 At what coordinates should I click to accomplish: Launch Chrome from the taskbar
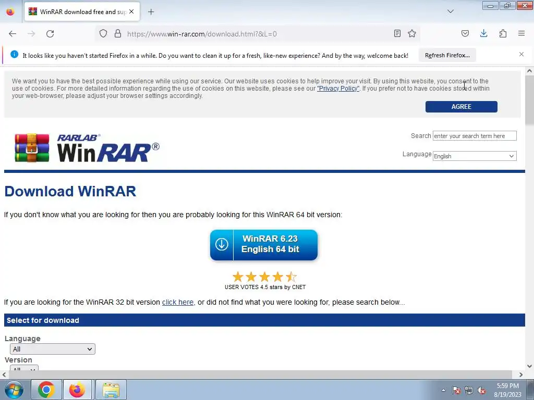(x=46, y=390)
